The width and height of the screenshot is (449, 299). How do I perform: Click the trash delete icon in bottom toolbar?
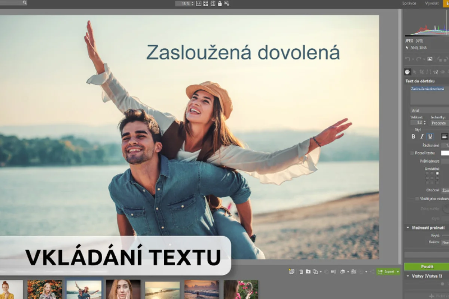click(301, 272)
